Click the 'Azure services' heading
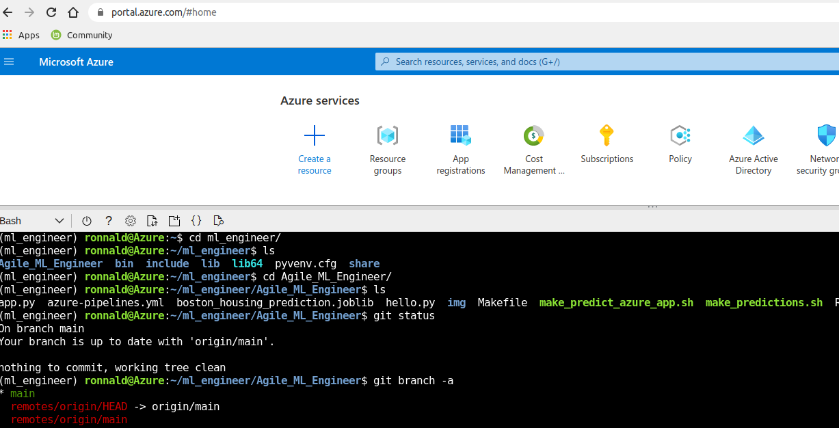Viewport: 839px width, 428px height. coord(320,101)
